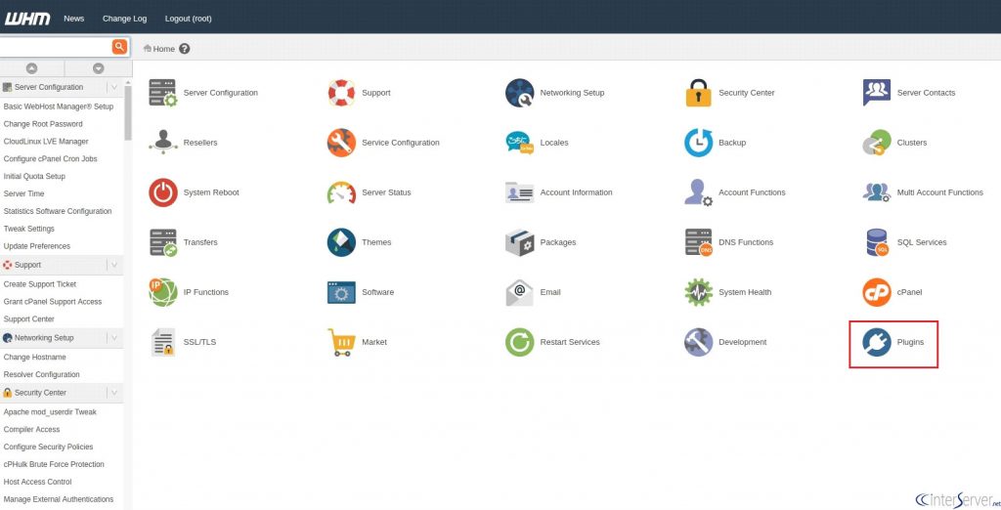Open the News menu item
The image size is (1001, 510).
[x=74, y=19]
